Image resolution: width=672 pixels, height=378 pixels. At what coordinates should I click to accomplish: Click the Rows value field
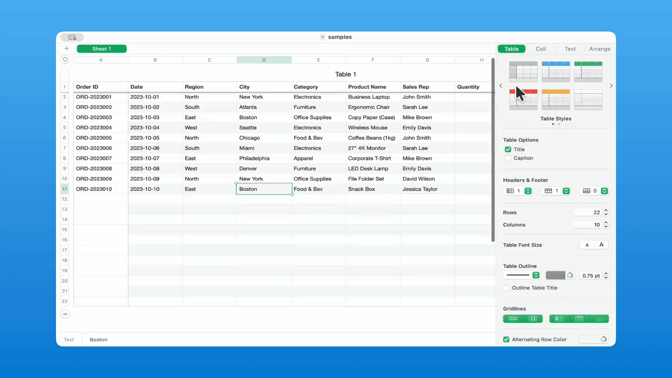point(588,212)
